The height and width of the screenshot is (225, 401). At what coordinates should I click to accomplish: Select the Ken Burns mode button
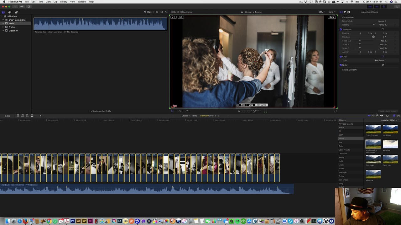[x=261, y=105]
